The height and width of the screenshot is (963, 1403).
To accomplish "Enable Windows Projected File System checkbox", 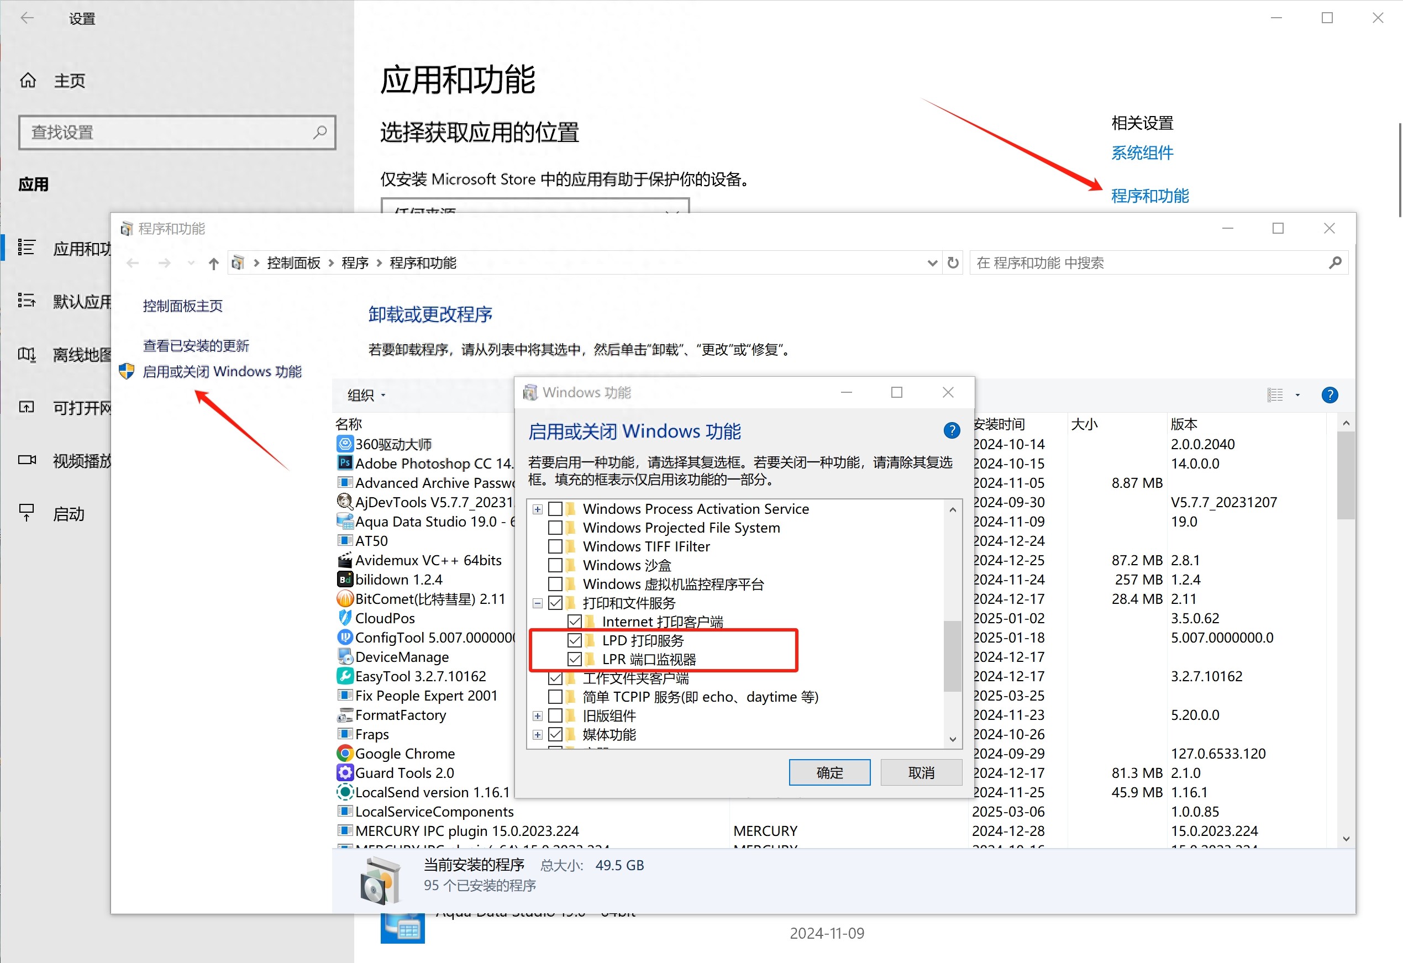I will (555, 528).
